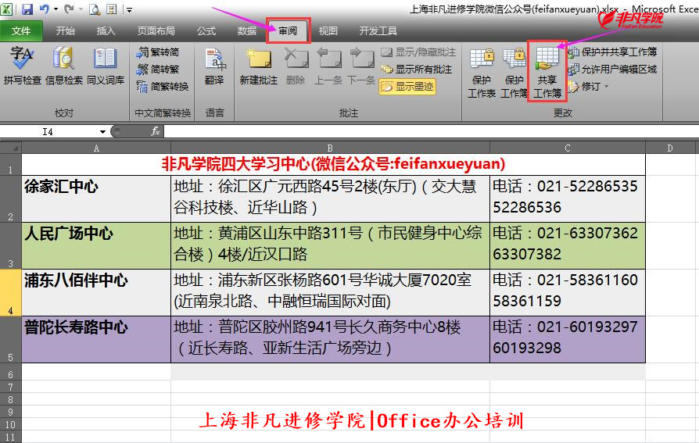Toggle 显示/隐藏批注

click(418, 52)
